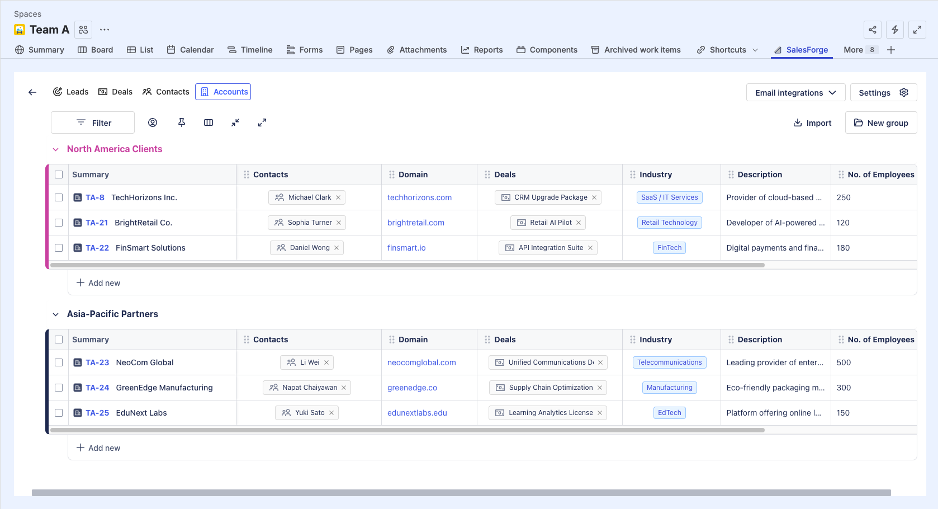Screen dimensions: 938x509
Task: Expand the Shortcuts dropdown menu
Action: click(x=755, y=50)
